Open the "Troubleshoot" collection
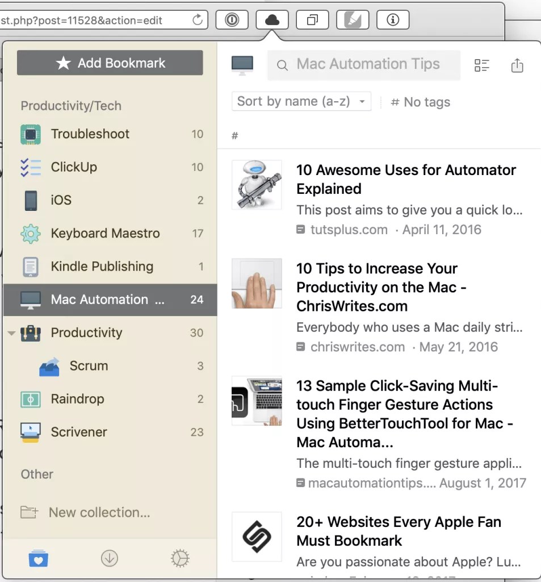 [90, 134]
